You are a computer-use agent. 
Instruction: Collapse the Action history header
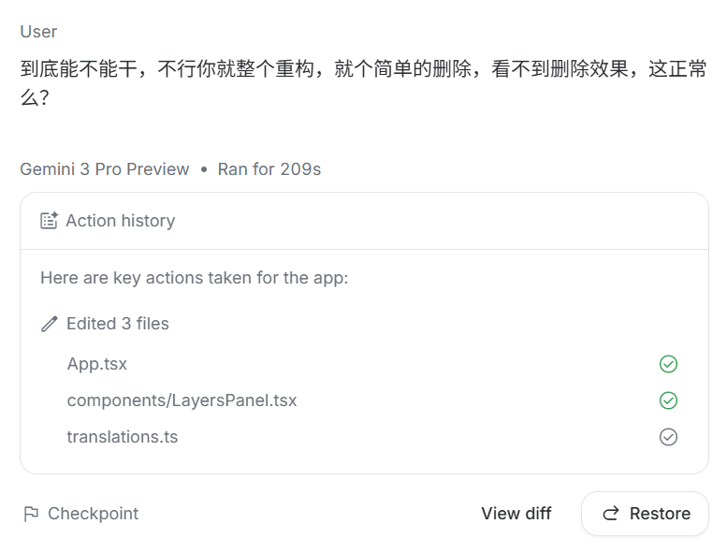(120, 221)
